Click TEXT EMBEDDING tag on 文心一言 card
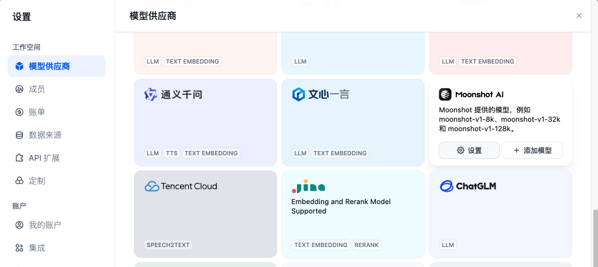Viewport: 598px width, 267px height. (x=340, y=153)
